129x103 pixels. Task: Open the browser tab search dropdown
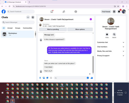tap(2, 2)
